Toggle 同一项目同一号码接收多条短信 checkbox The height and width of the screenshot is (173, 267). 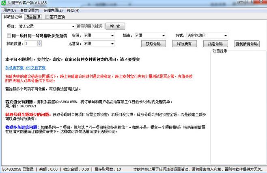coord(8,35)
